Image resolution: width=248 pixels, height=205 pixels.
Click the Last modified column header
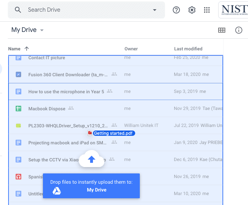[188, 49]
